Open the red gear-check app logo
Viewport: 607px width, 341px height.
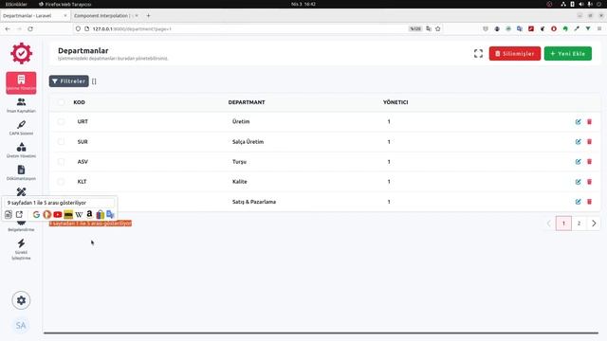point(21,53)
